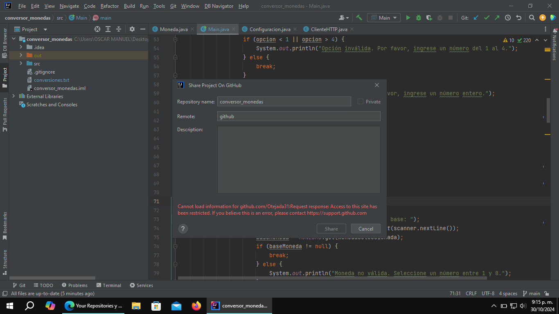Click the Cancel button in dialog

pyautogui.click(x=366, y=229)
